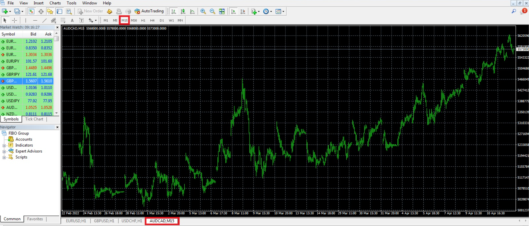Switch to the EURUSD,H1 chart tab
Screen dimensions: 529x226
[x=76, y=221]
